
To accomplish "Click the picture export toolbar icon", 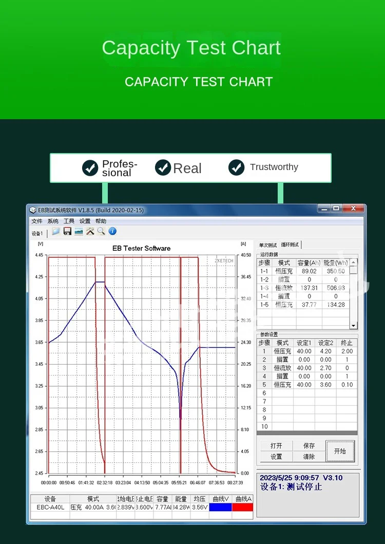I will pos(79,232).
